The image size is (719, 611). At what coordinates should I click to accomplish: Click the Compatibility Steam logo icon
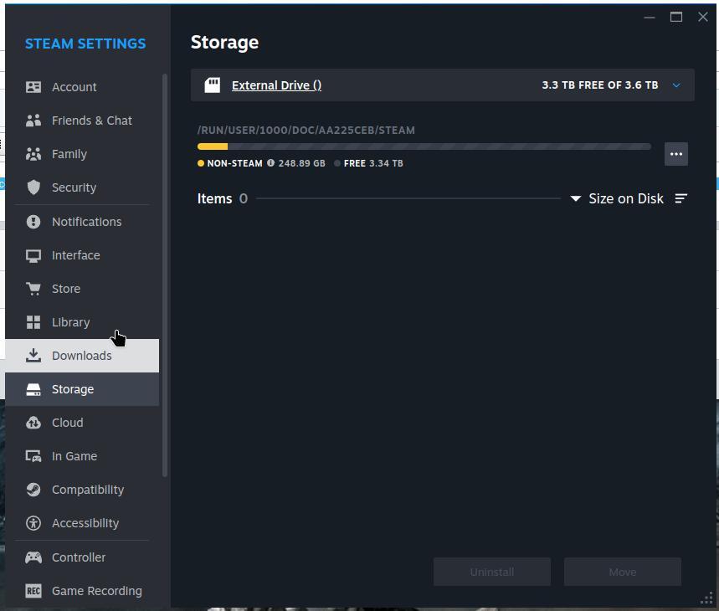pos(33,490)
